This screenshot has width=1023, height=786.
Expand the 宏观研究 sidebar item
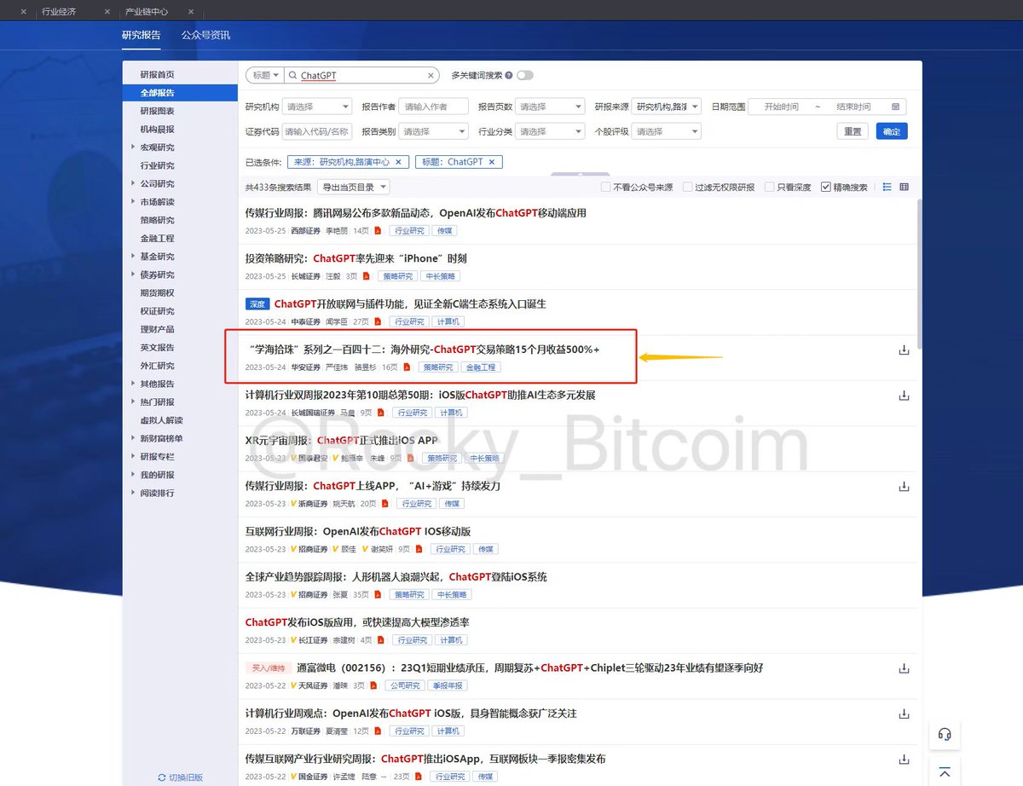(133, 147)
